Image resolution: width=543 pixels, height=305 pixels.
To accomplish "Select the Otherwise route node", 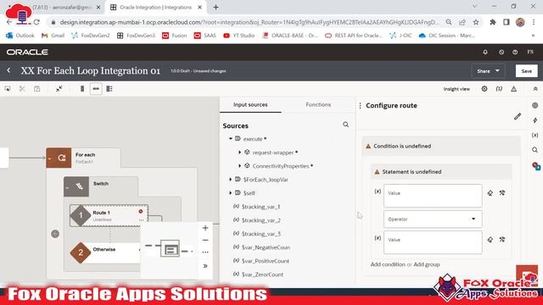I will 105,252.
